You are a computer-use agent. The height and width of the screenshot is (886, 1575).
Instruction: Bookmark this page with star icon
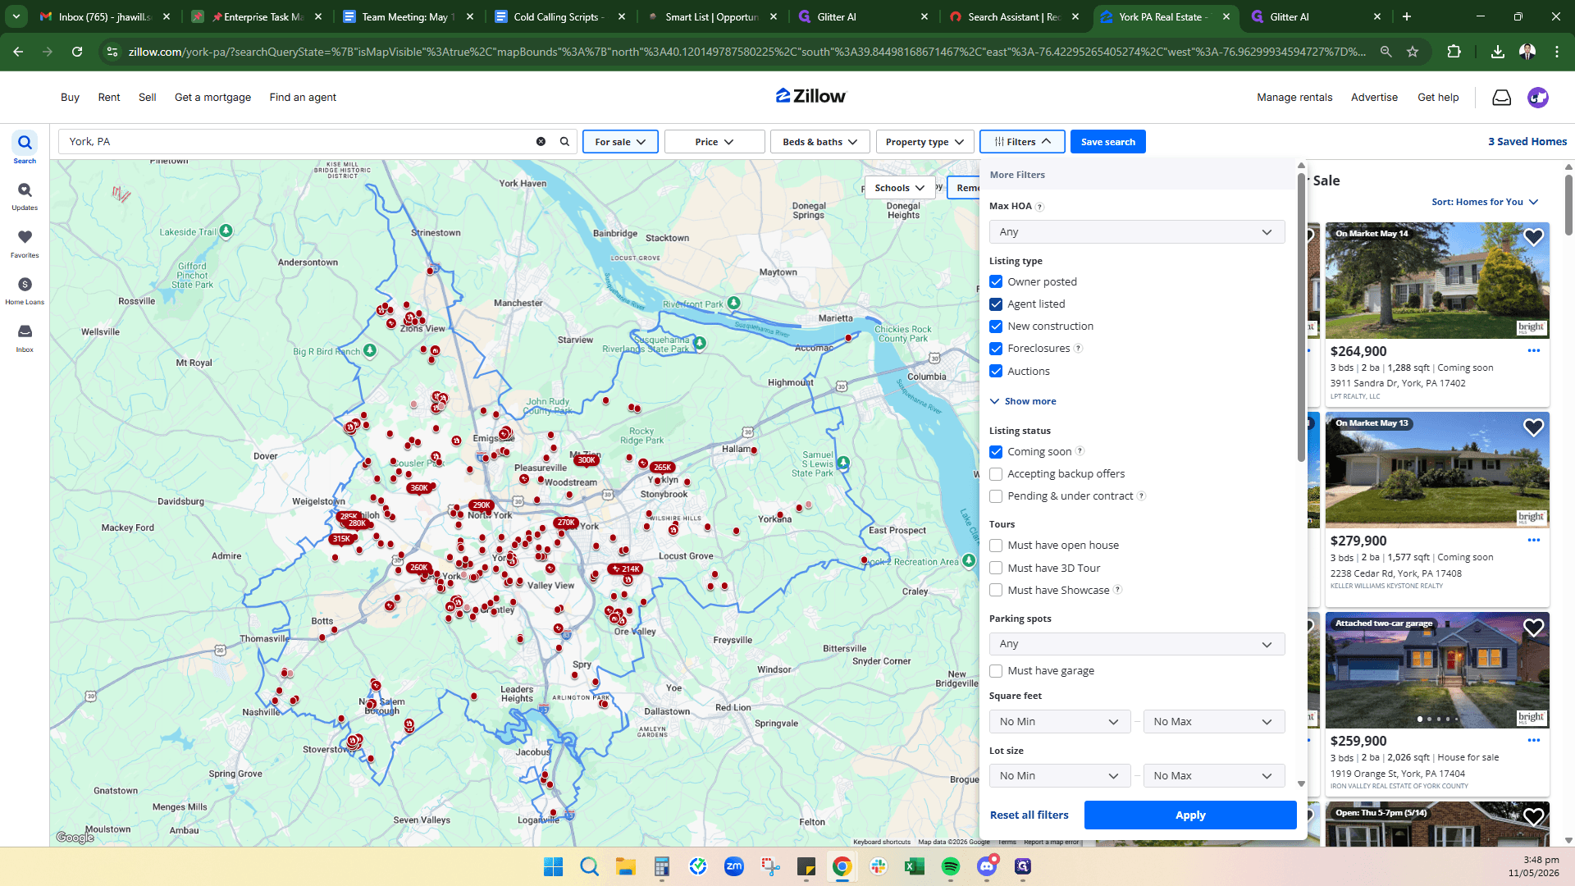[1413, 52]
